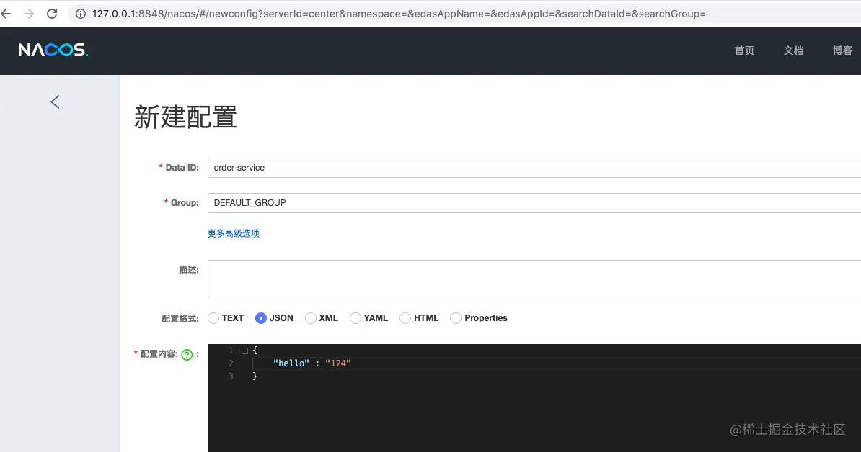Select the YAML format radio button
This screenshot has width=861, height=452.
[x=356, y=318]
